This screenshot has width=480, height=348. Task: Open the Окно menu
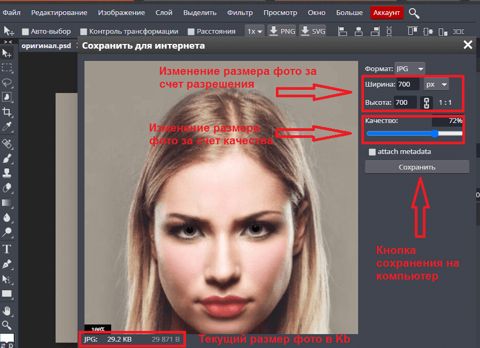316,12
